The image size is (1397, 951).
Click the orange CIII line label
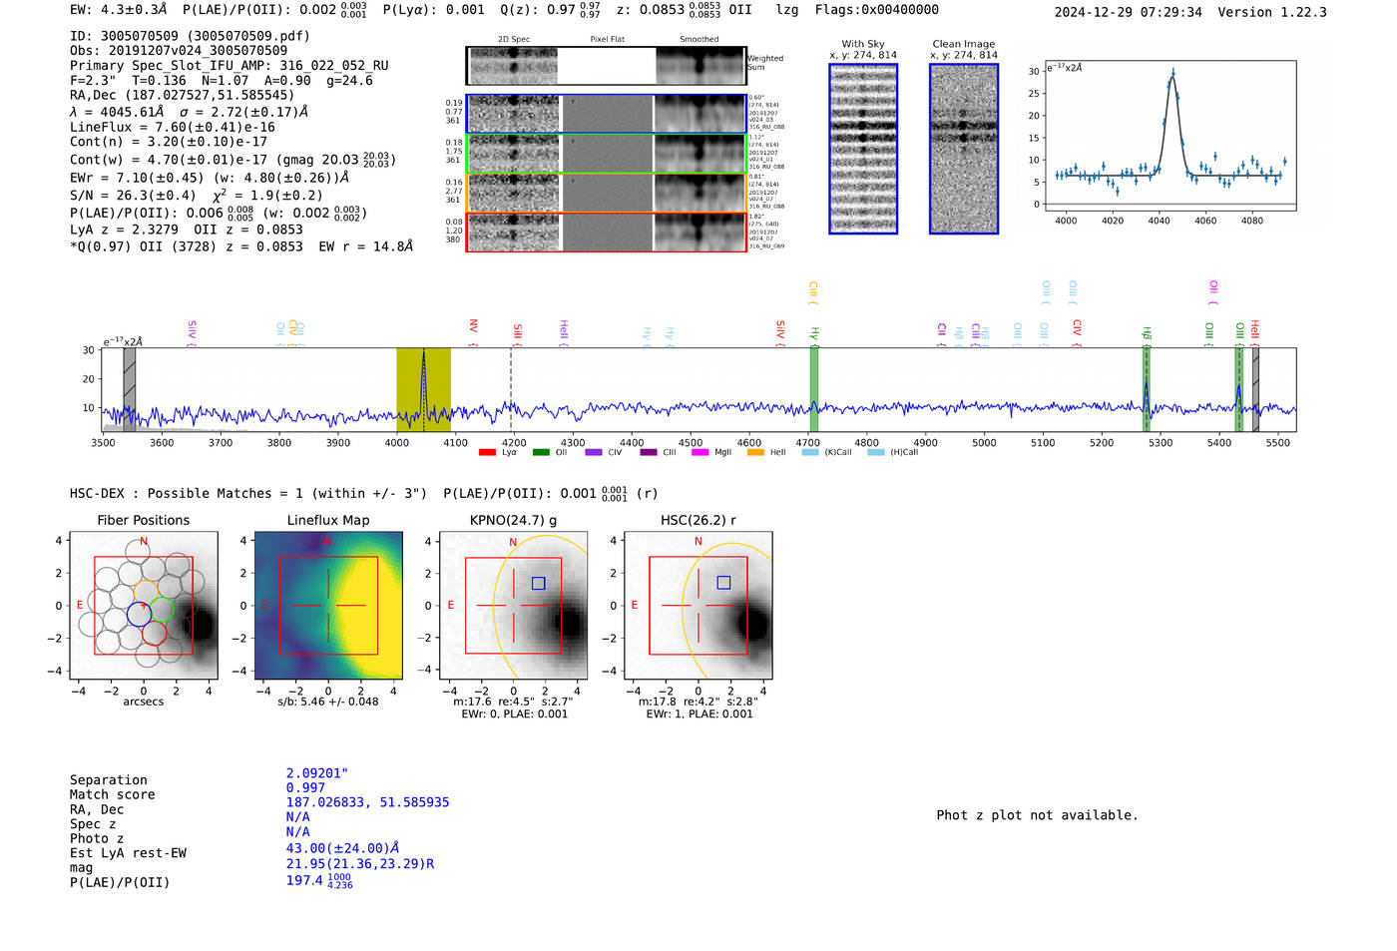pos(812,293)
